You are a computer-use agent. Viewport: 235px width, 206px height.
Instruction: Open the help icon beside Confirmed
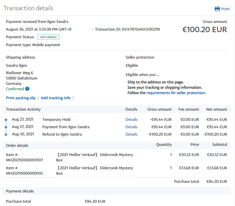coord(27,89)
